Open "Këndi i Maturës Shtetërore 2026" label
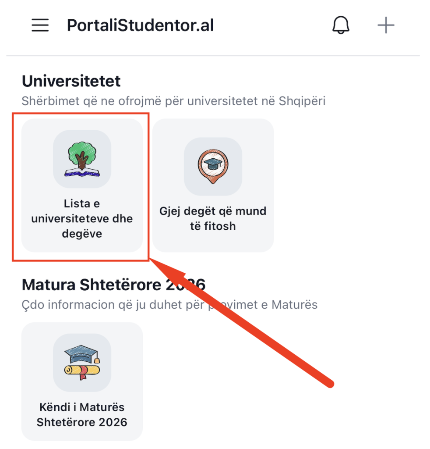The image size is (430, 449). (x=82, y=415)
